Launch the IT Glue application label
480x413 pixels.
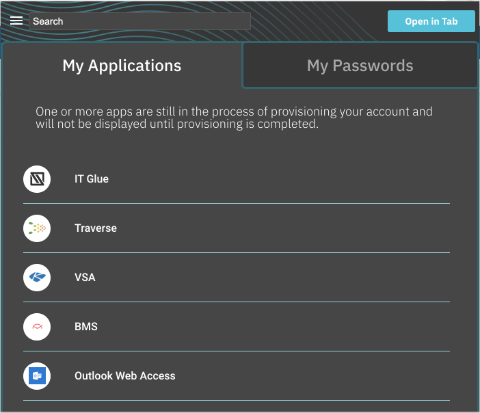[x=92, y=178]
